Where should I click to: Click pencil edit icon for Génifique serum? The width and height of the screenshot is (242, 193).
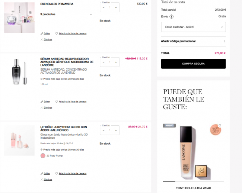(42, 102)
